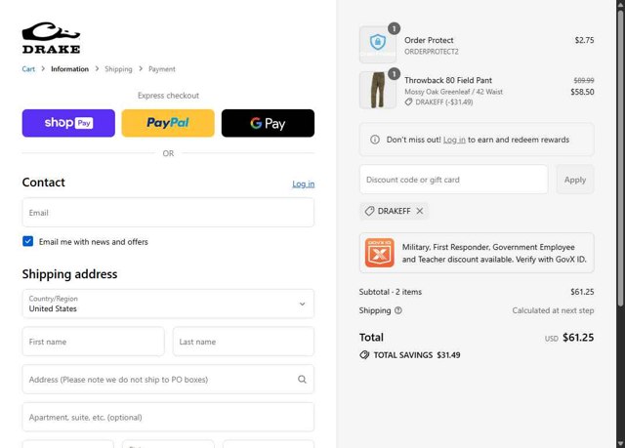The image size is (625, 448).
Task: Focus the Apartment, suite optional field
Action: click(x=168, y=418)
